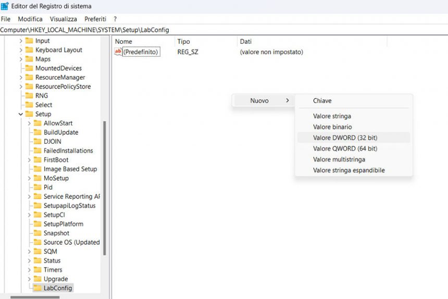448x299 pixels.
Task: Click the LabConfig folder icon
Action: point(38,288)
